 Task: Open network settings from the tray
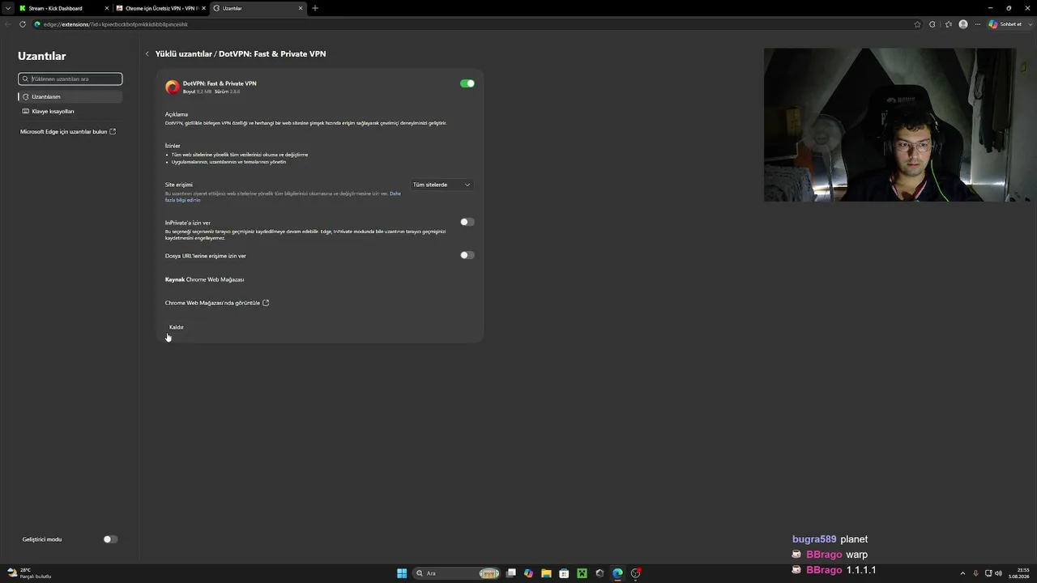tap(988, 573)
